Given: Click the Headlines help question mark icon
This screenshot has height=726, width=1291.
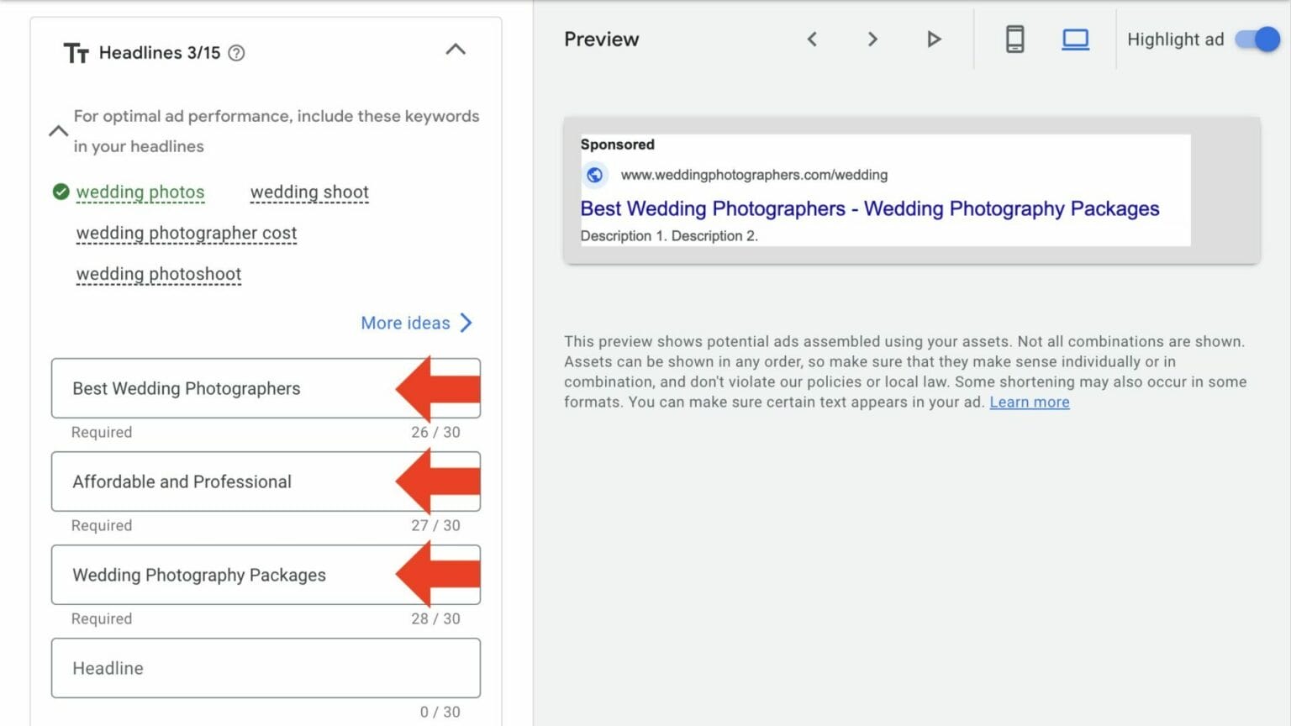Looking at the screenshot, I should tap(237, 53).
